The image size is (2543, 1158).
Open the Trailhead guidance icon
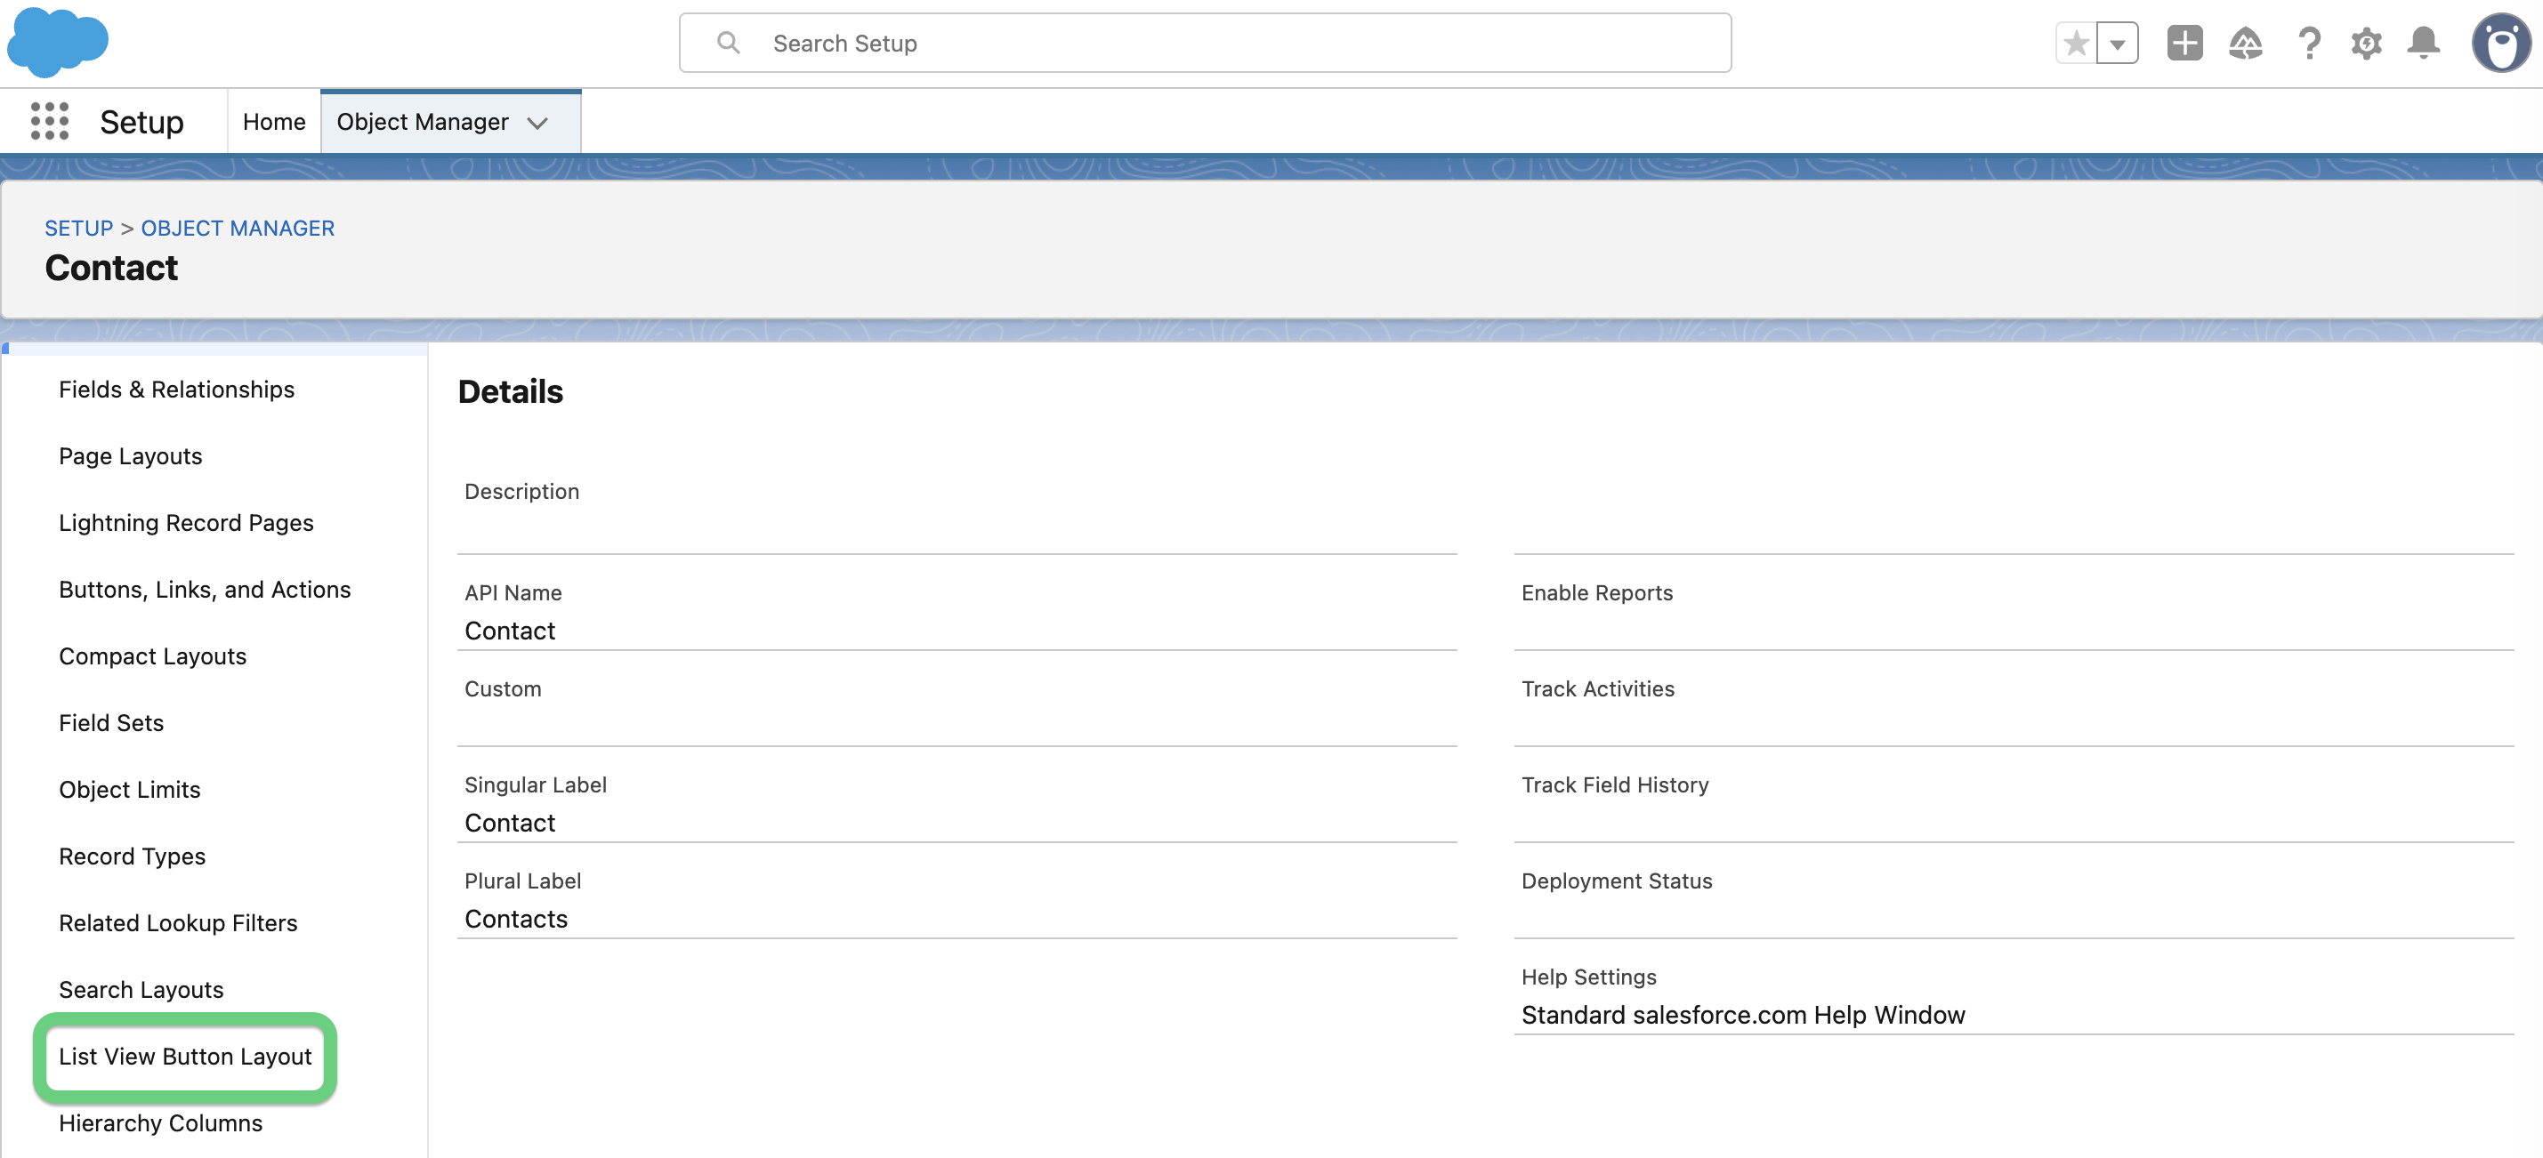[2246, 44]
